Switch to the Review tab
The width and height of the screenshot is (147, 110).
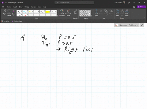(33, 7)
